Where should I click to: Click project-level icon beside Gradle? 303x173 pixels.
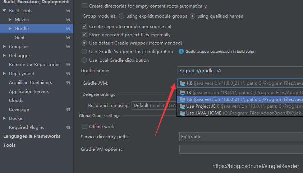(68, 29)
